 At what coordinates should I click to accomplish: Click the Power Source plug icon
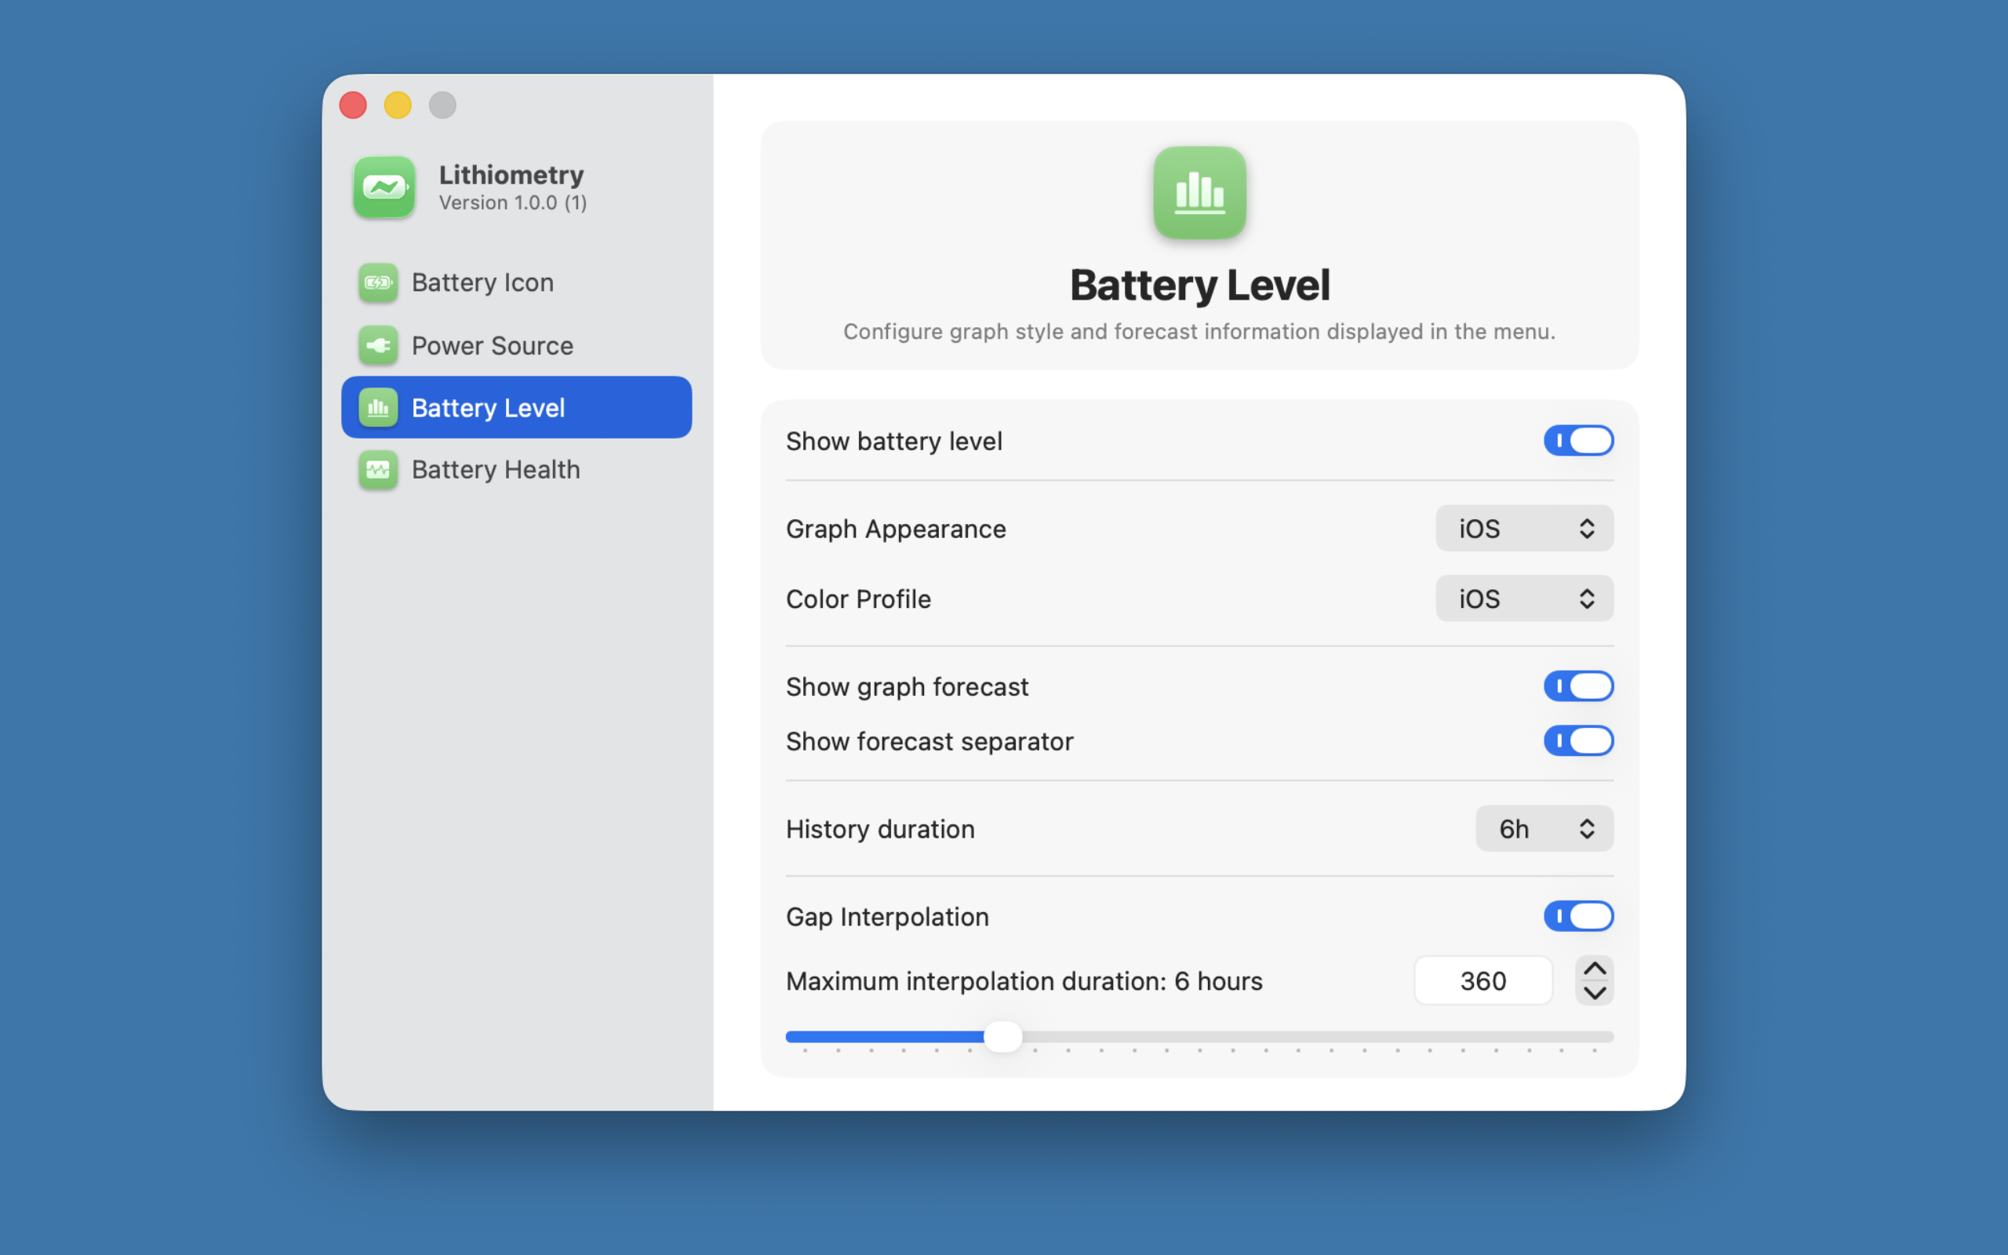click(378, 345)
